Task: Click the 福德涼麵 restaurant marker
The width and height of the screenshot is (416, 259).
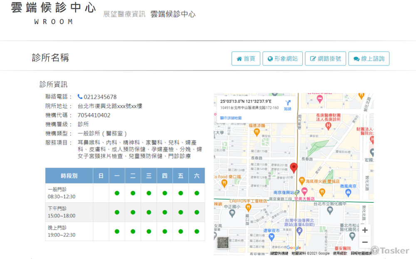Action: click(x=257, y=132)
